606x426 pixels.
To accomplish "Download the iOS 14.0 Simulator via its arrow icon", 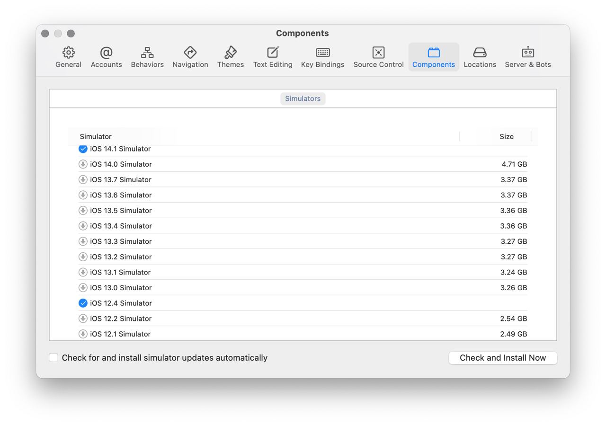I will click(x=83, y=164).
